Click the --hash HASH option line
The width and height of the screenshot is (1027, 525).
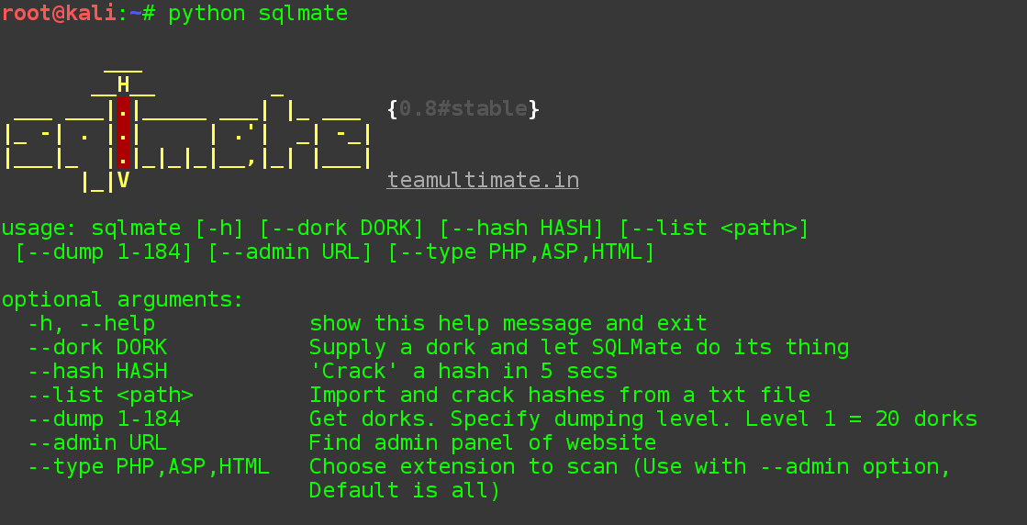[x=322, y=371]
